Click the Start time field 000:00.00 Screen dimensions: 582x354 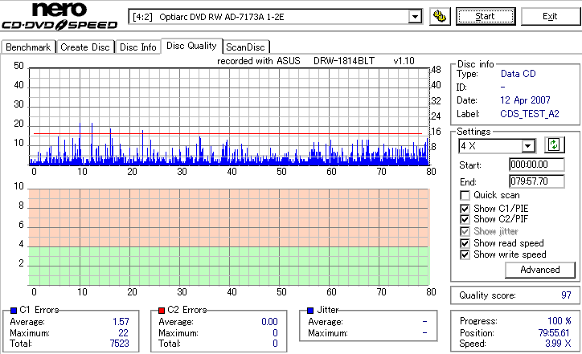click(537, 165)
